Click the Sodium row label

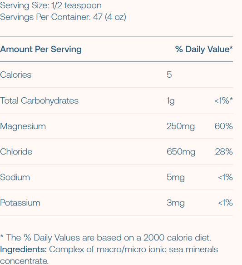15,177
